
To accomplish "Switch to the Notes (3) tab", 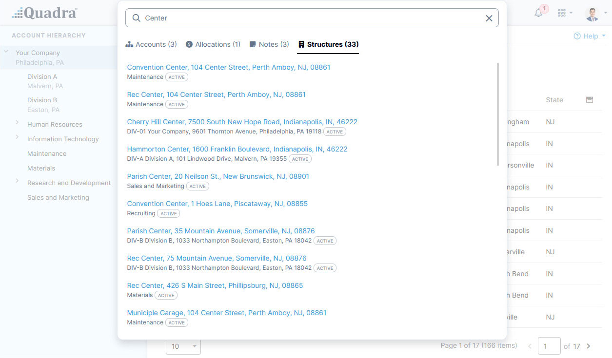I will coord(269,44).
